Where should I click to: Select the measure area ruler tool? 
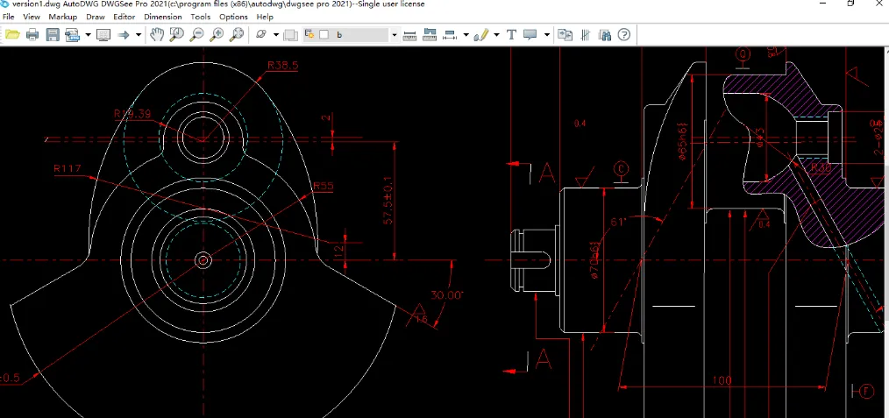point(430,35)
